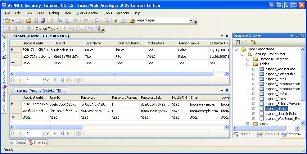Select the aspnet_Users table in explorer
The width and height of the screenshot is (307, 154).
[x=276, y=109]
